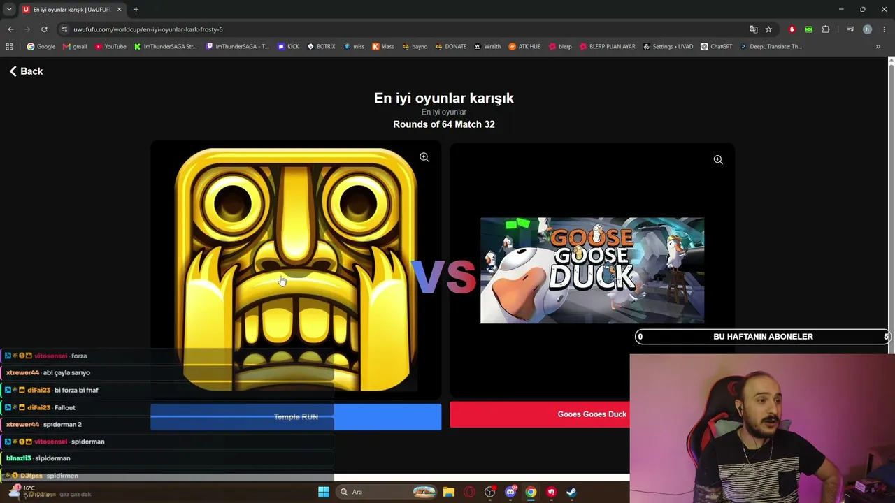This screenshot has height=503, width=895.
Task: Bookmark this page with the star icon
Action: tap(768, 29)
